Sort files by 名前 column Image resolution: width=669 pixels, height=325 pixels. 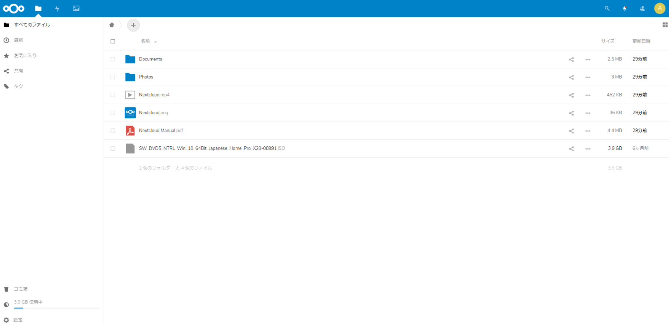[145, 41]
